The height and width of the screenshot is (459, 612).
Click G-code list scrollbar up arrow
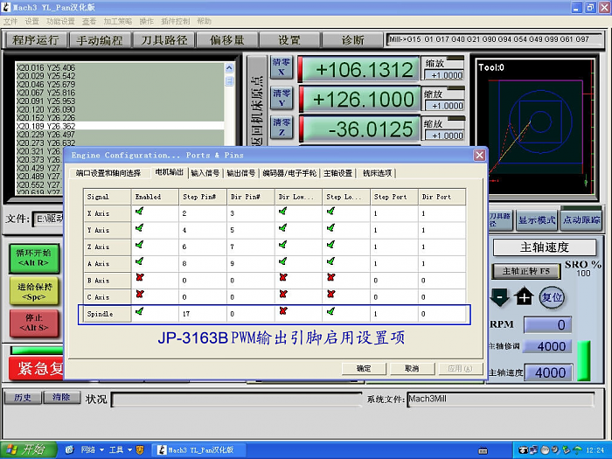229,68
